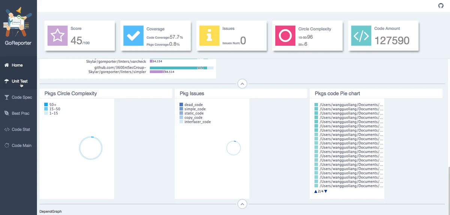450x215 pixels.
Task: Go to next legend page of pie chart
Action: 325,191
